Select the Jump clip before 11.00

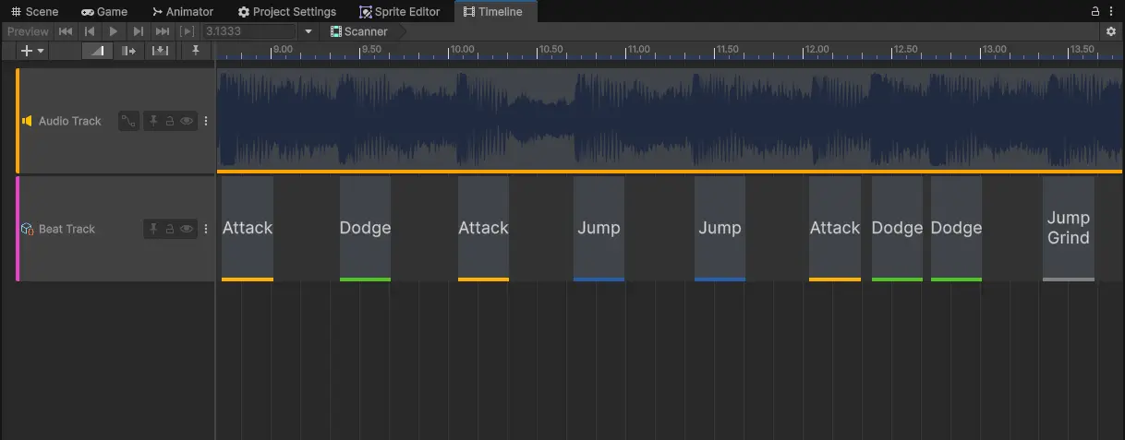tap(599, 229)
